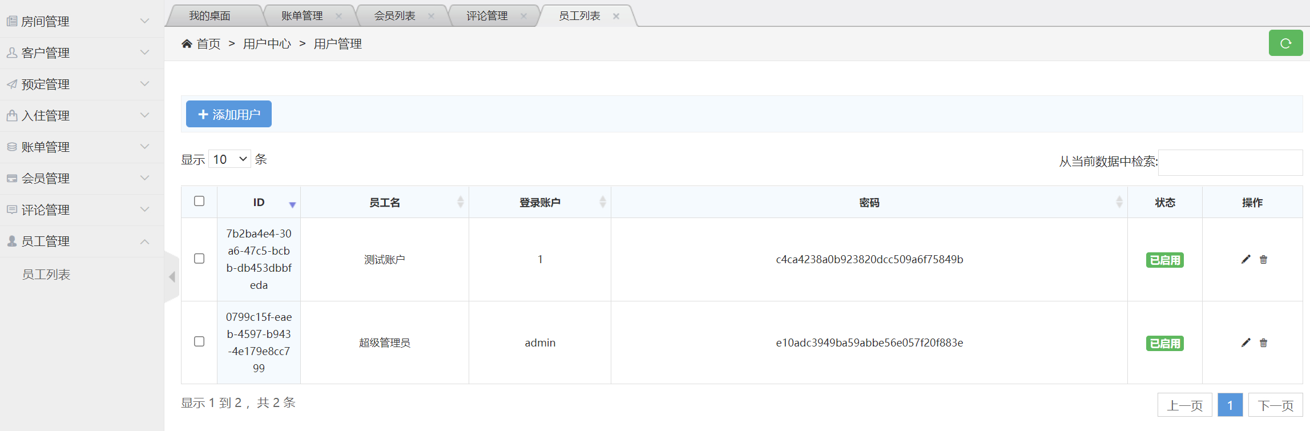This screenshot has height=431, width=1310.
Task: Click the 添加用户 button
Action: click(228, 114)
